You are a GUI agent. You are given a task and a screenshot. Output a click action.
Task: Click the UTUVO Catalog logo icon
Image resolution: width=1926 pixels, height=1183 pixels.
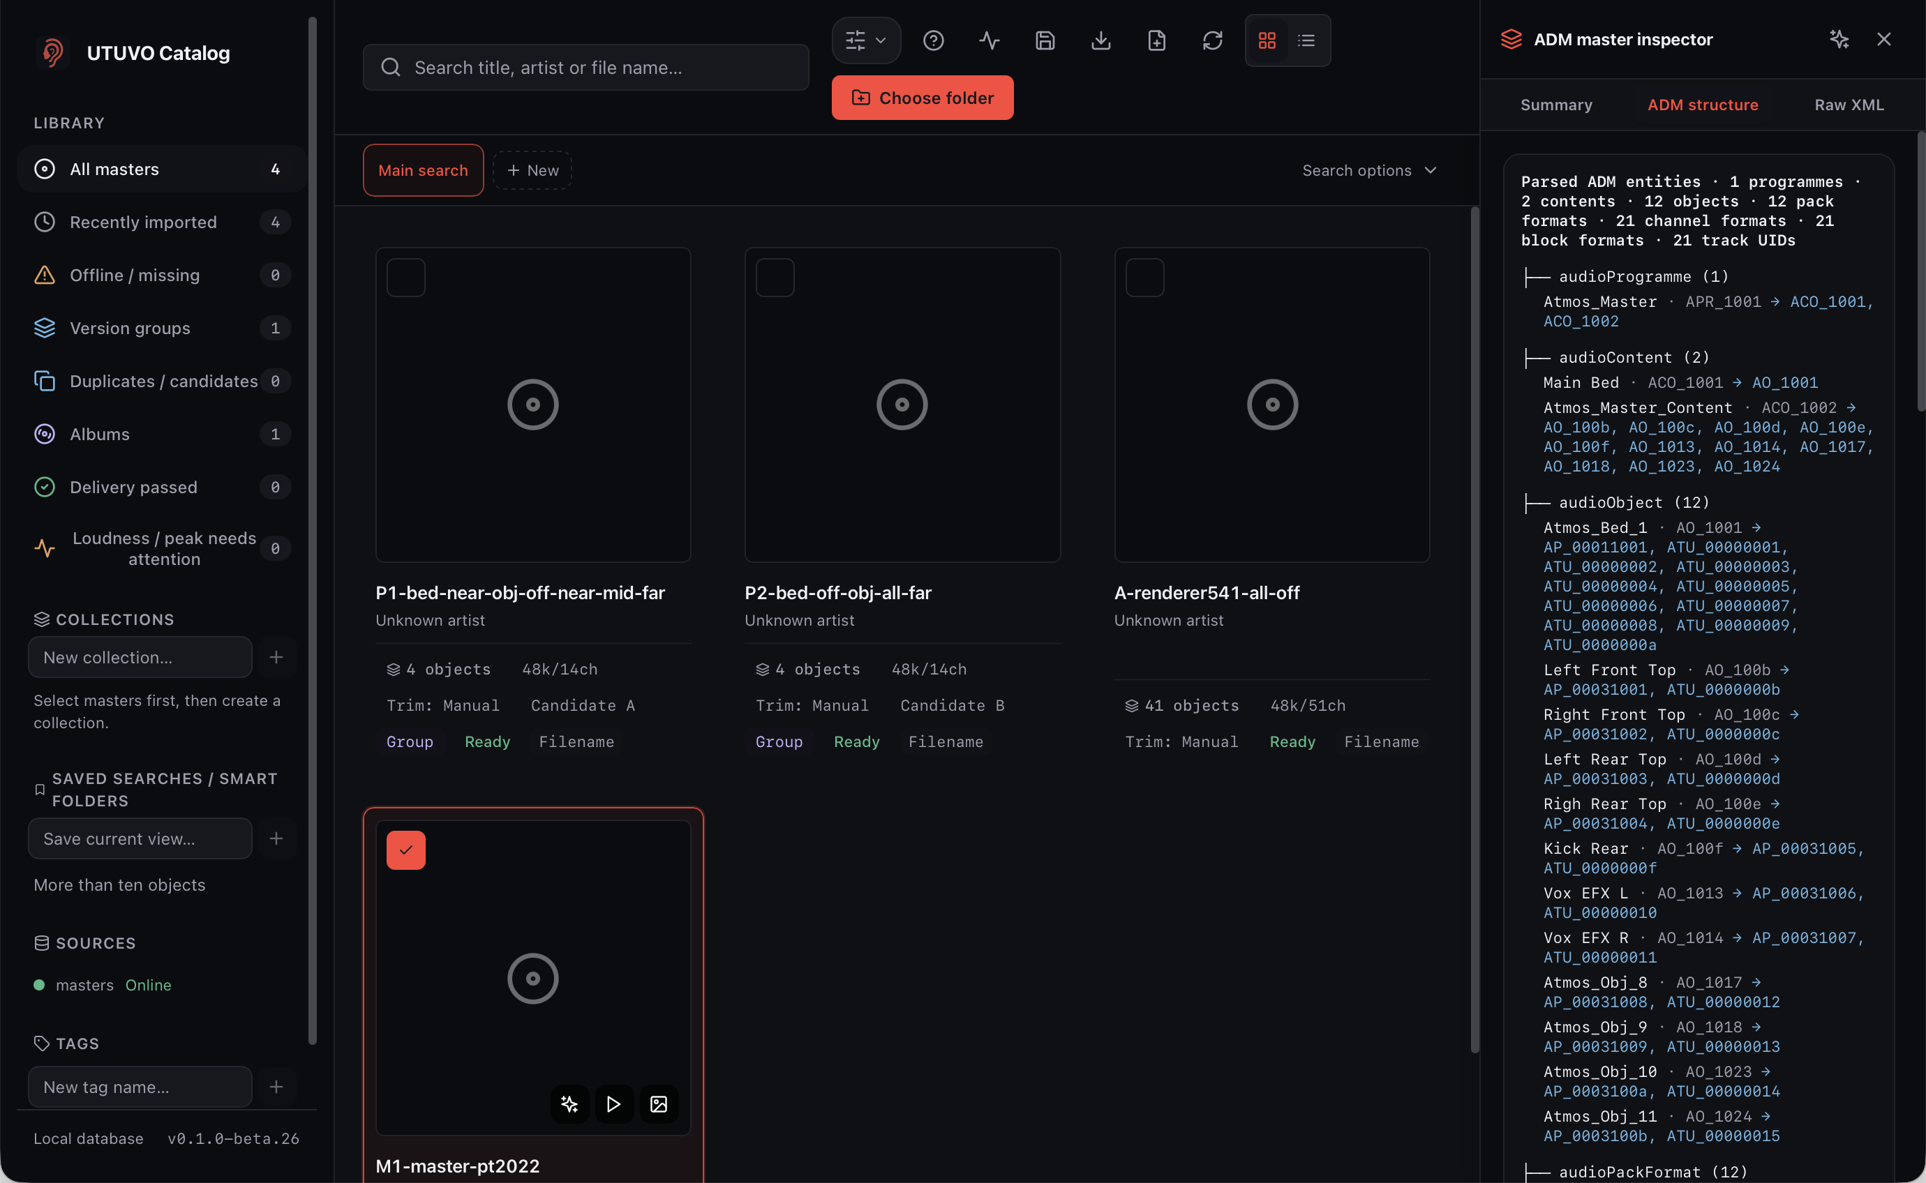(52, 52)
